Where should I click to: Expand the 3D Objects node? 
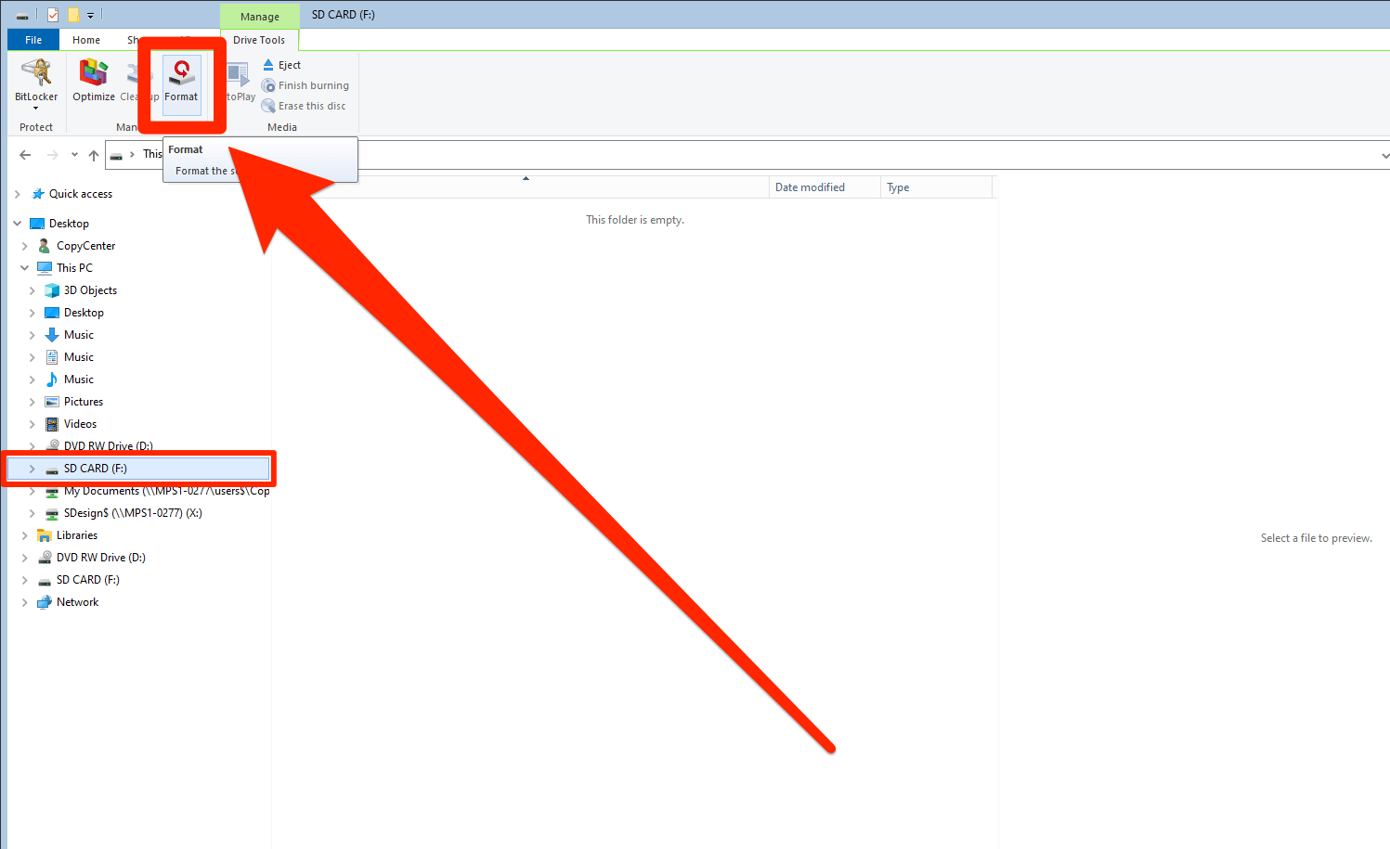[x=32, y=290]
